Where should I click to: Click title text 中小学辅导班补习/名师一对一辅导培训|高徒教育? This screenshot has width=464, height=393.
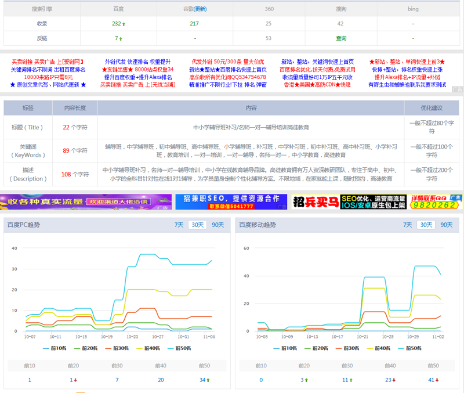[x=251, y=127]
